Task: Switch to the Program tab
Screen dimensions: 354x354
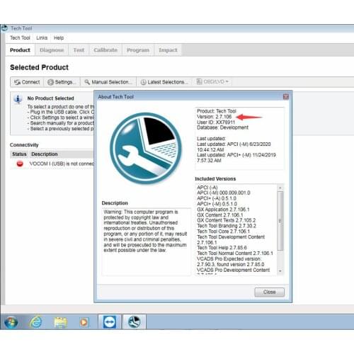Action: pyautogui.click(x=138, y=50)
